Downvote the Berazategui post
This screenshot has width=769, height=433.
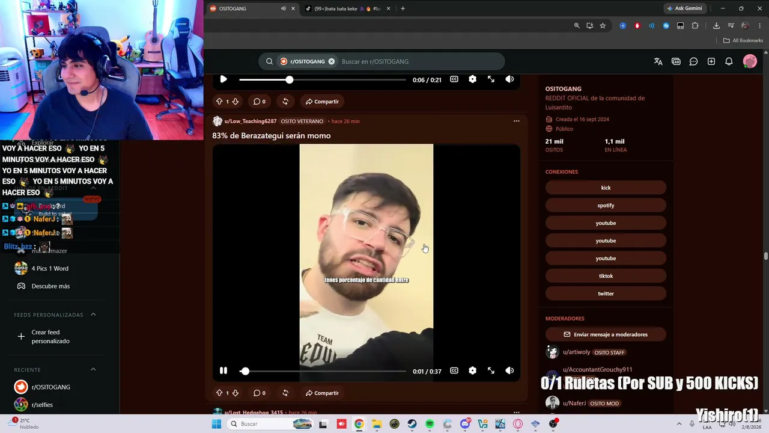[235, 393]
